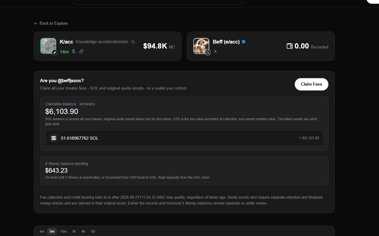Click the K/acc token name
379x236 pixels.
tap(66, 42)
